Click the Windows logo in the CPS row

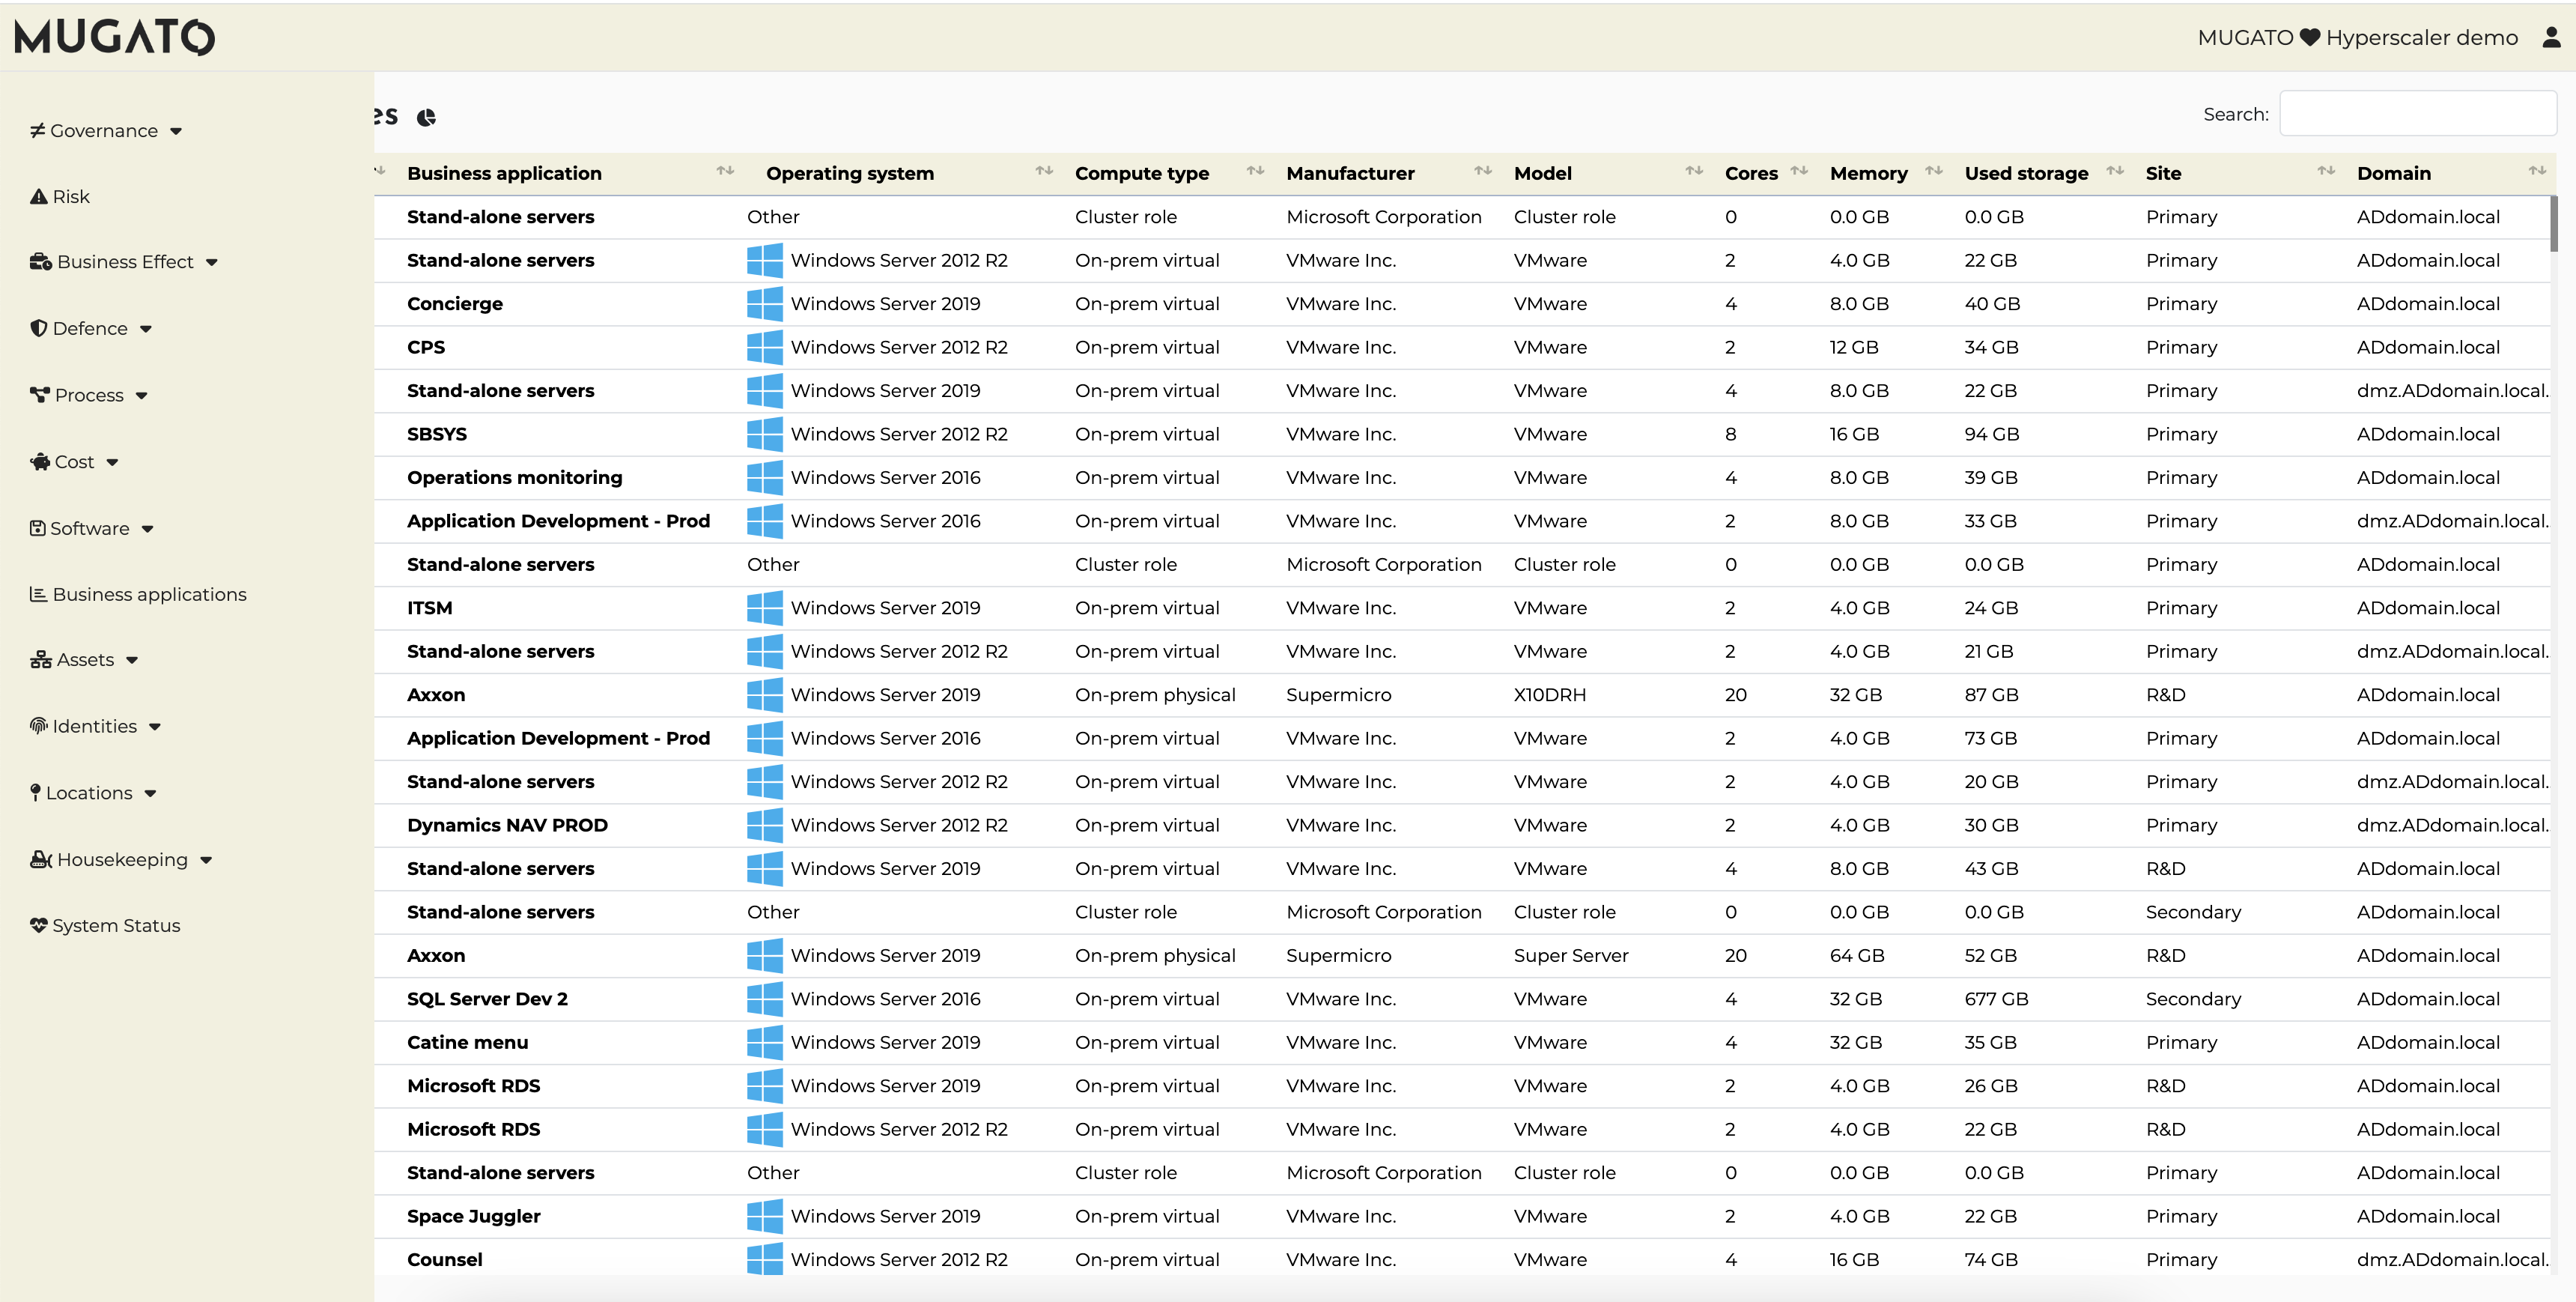click(765, 348)
